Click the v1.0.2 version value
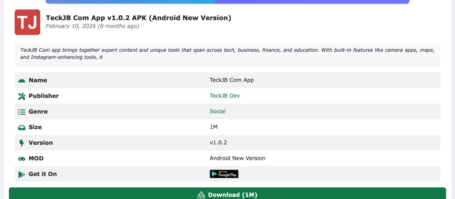This screenshot has height=199, width=455. click(x=218, y=142)
